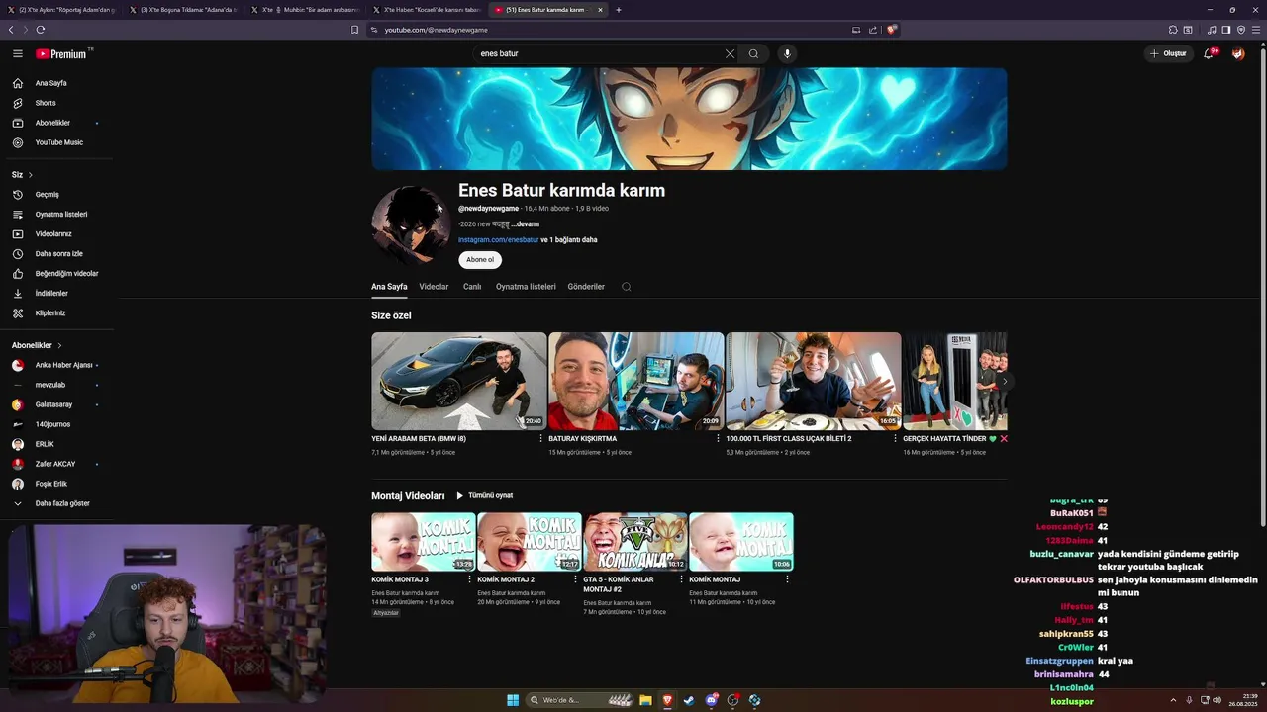Open Steam from the taskbar
Image resolution: width=1267 pixels, height=712 pixels.
(689, 700)
